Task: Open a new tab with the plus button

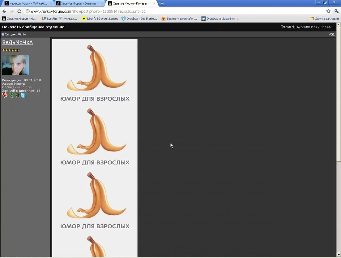Action: click(x=162, y=3)
